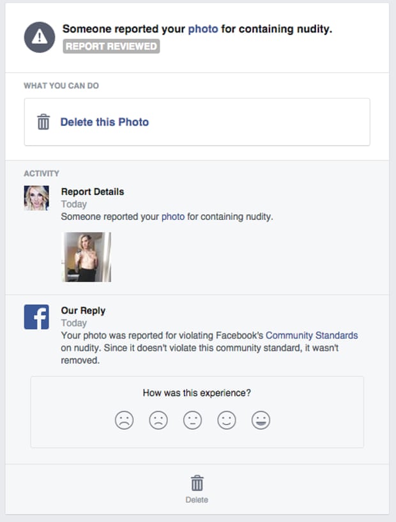The height and width of the screenshot is (522, 396).
Task: Choose the slightly sad face rating
Action: point(158,420)
